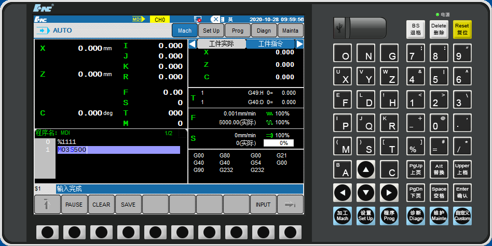Select the 工件实际 coordinate tab

(x=221, y=44)
